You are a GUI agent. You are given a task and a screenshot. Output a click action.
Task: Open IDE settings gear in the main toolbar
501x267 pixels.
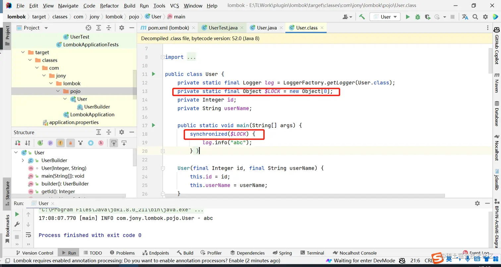485,17
